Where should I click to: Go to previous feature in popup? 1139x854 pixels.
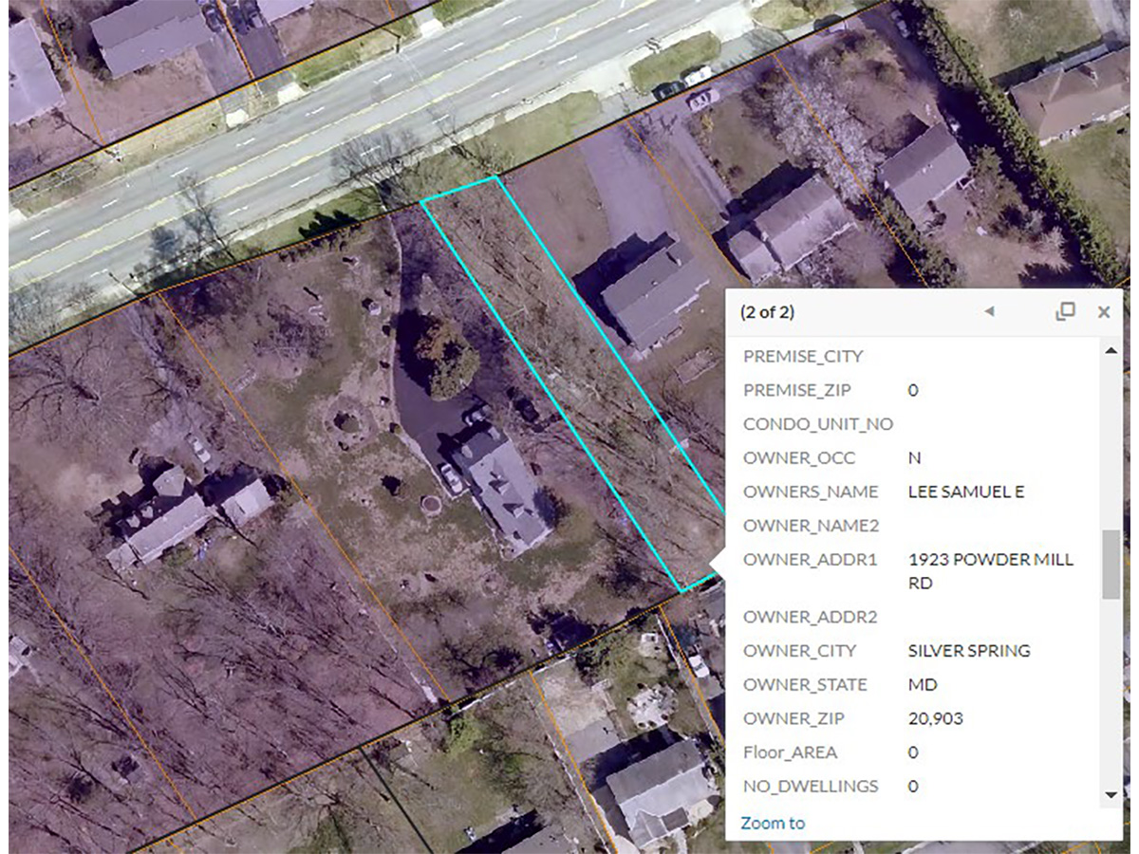[989, 311]
